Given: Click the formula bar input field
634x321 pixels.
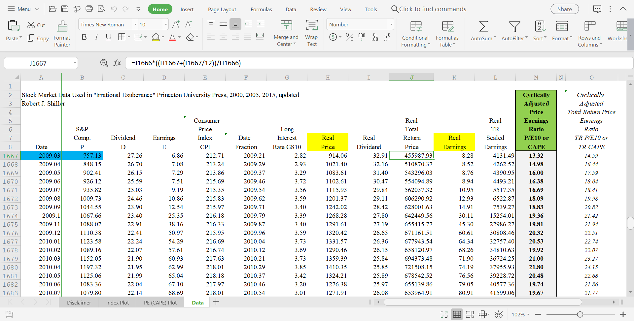Looking at the screenshot, I should (x=363, y=63).
